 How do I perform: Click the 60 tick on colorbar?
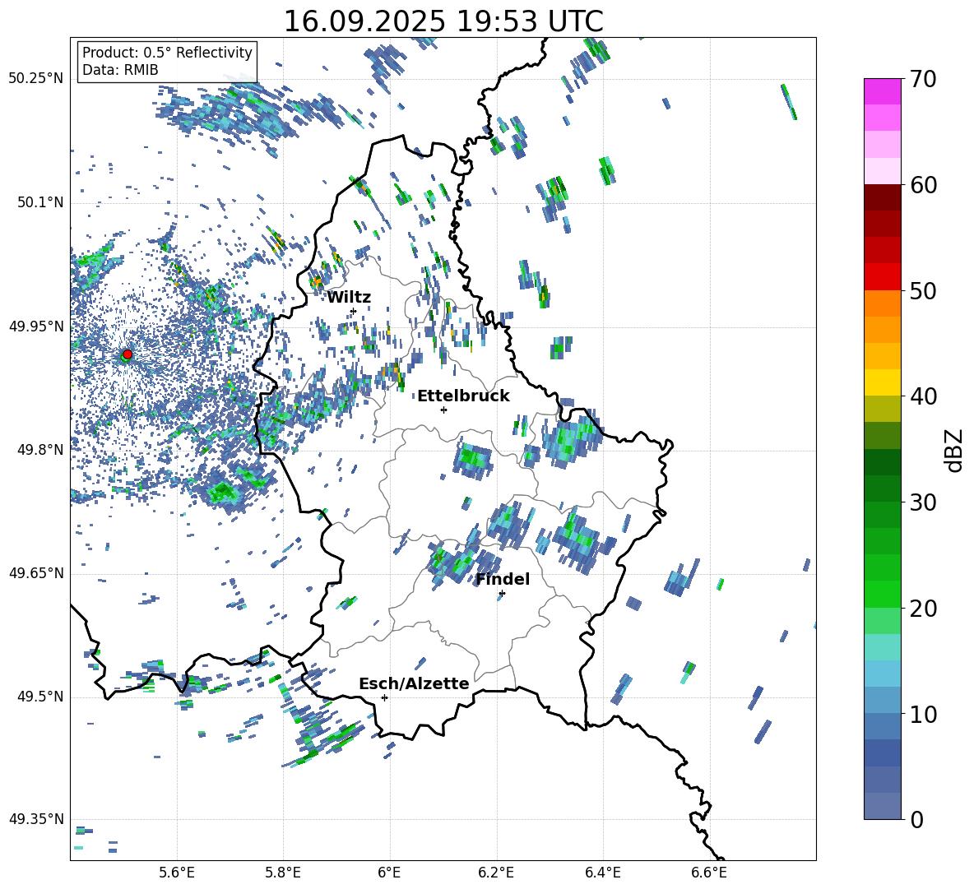[x=923, y=185]
